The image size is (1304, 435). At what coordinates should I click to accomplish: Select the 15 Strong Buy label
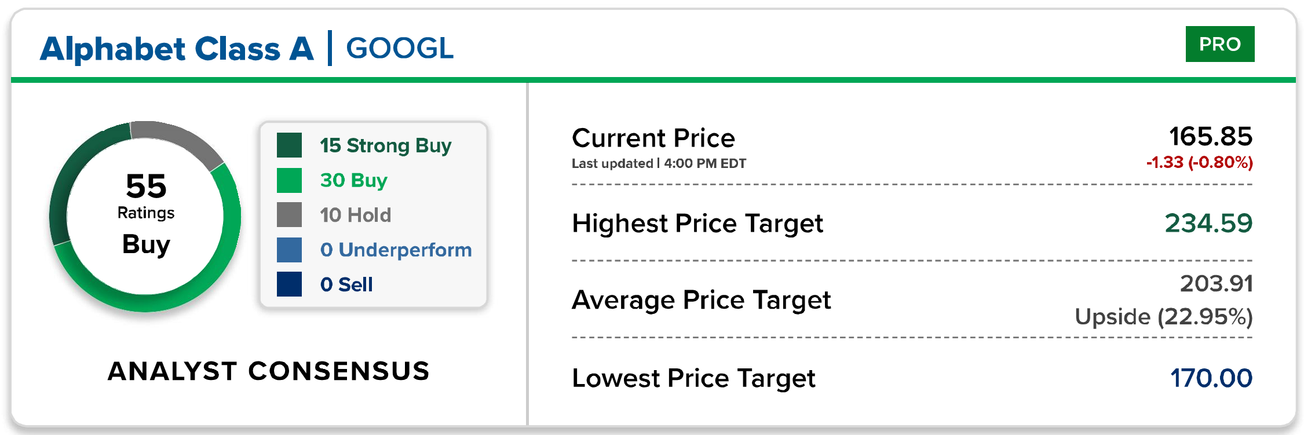click(385, 145)
